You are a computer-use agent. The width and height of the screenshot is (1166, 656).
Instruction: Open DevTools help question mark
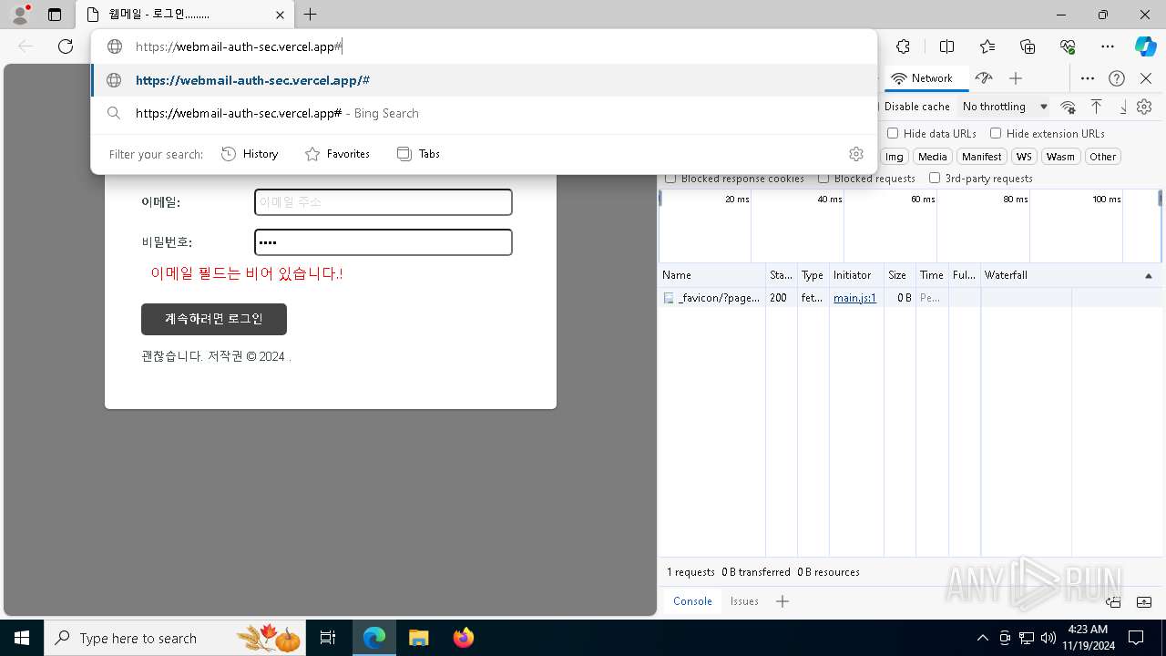coord(1117,78)
